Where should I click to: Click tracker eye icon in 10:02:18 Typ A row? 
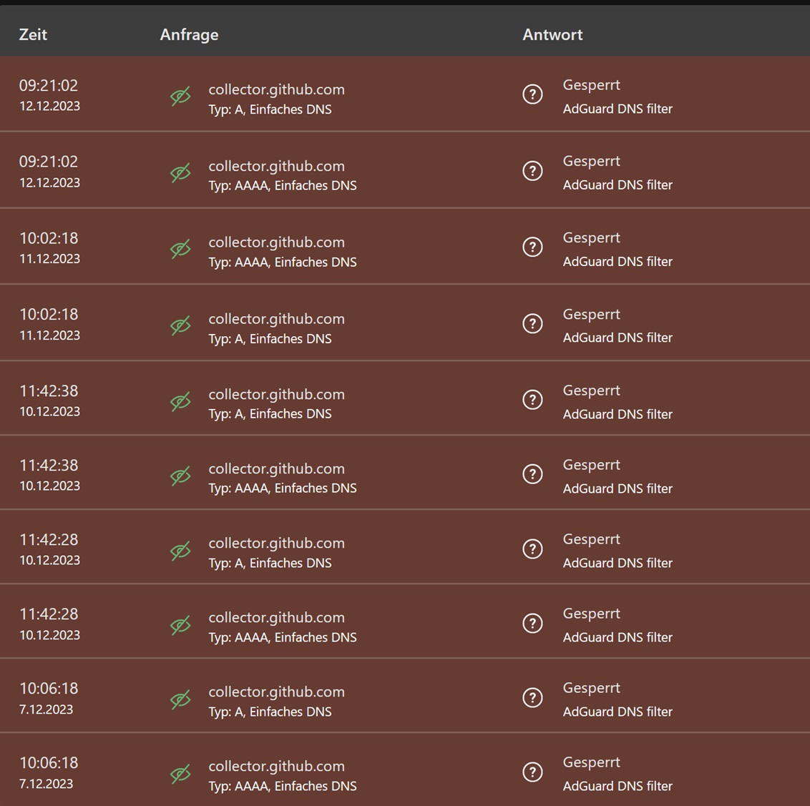click(180, 325)
